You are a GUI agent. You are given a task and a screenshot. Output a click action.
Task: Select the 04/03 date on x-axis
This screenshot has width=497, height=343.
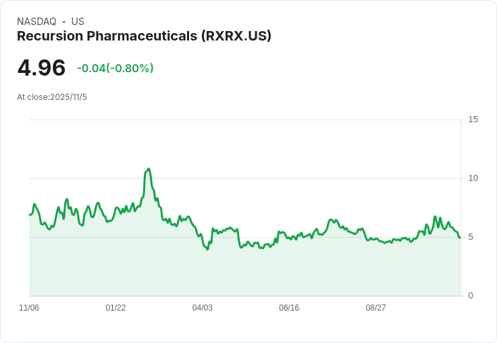[x=202, y=308]
